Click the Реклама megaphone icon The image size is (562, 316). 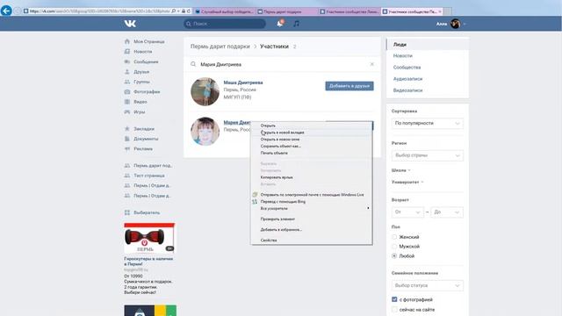(x=126, y=148)
